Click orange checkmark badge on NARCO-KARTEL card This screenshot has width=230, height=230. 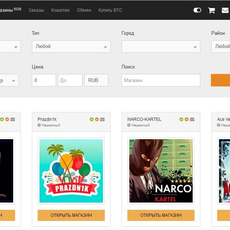(x=187, y=119)
